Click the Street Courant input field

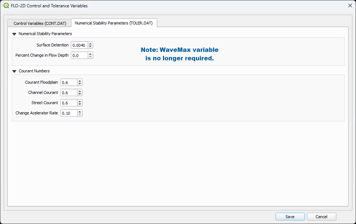point(69,103)
